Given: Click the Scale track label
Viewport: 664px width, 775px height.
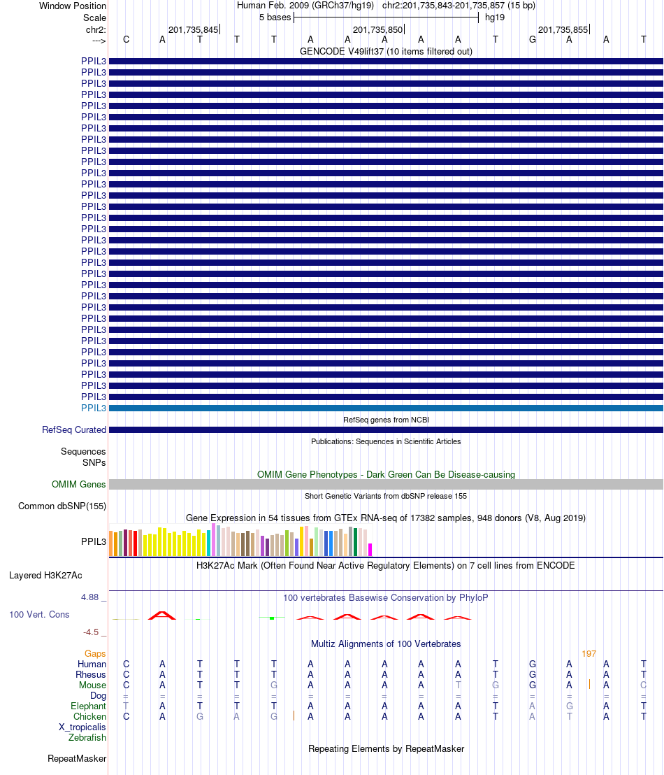Looking at the screenshot, I should click(94, 17).
